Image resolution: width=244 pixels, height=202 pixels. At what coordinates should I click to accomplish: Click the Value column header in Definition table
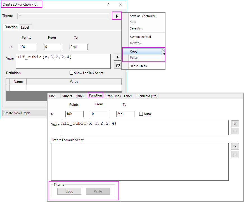[x=74, y=82]
